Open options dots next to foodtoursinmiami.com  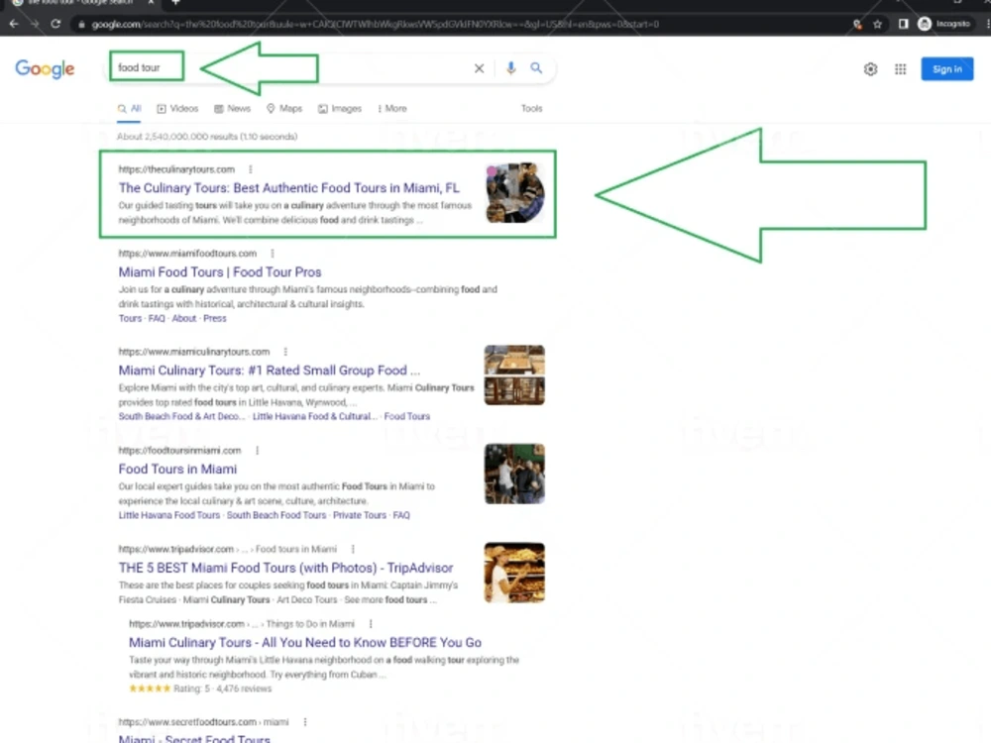coord(257,451)
